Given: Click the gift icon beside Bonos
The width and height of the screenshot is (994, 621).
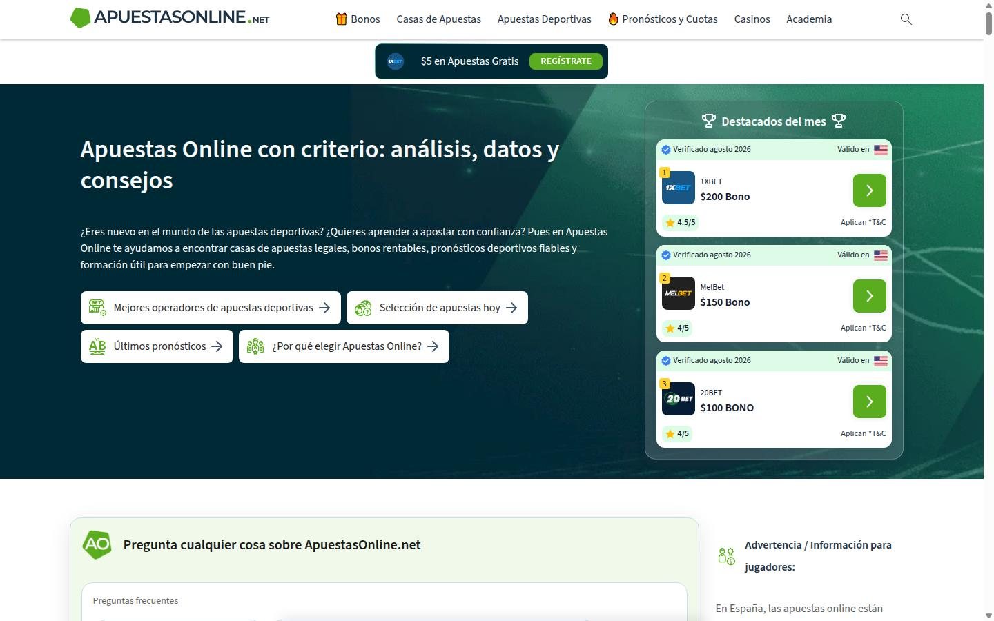Looking at the screenshot, I should pos(341,19).
